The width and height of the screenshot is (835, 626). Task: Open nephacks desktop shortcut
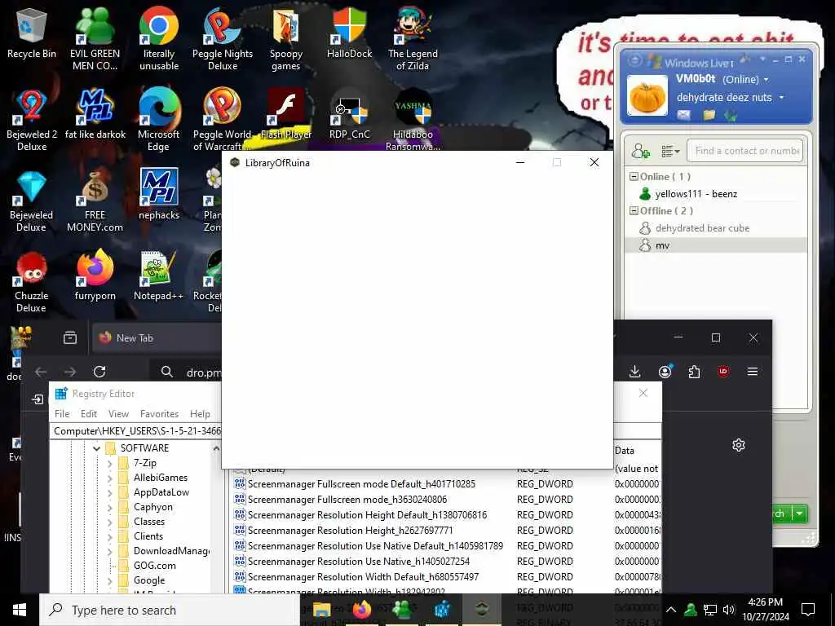159,195
